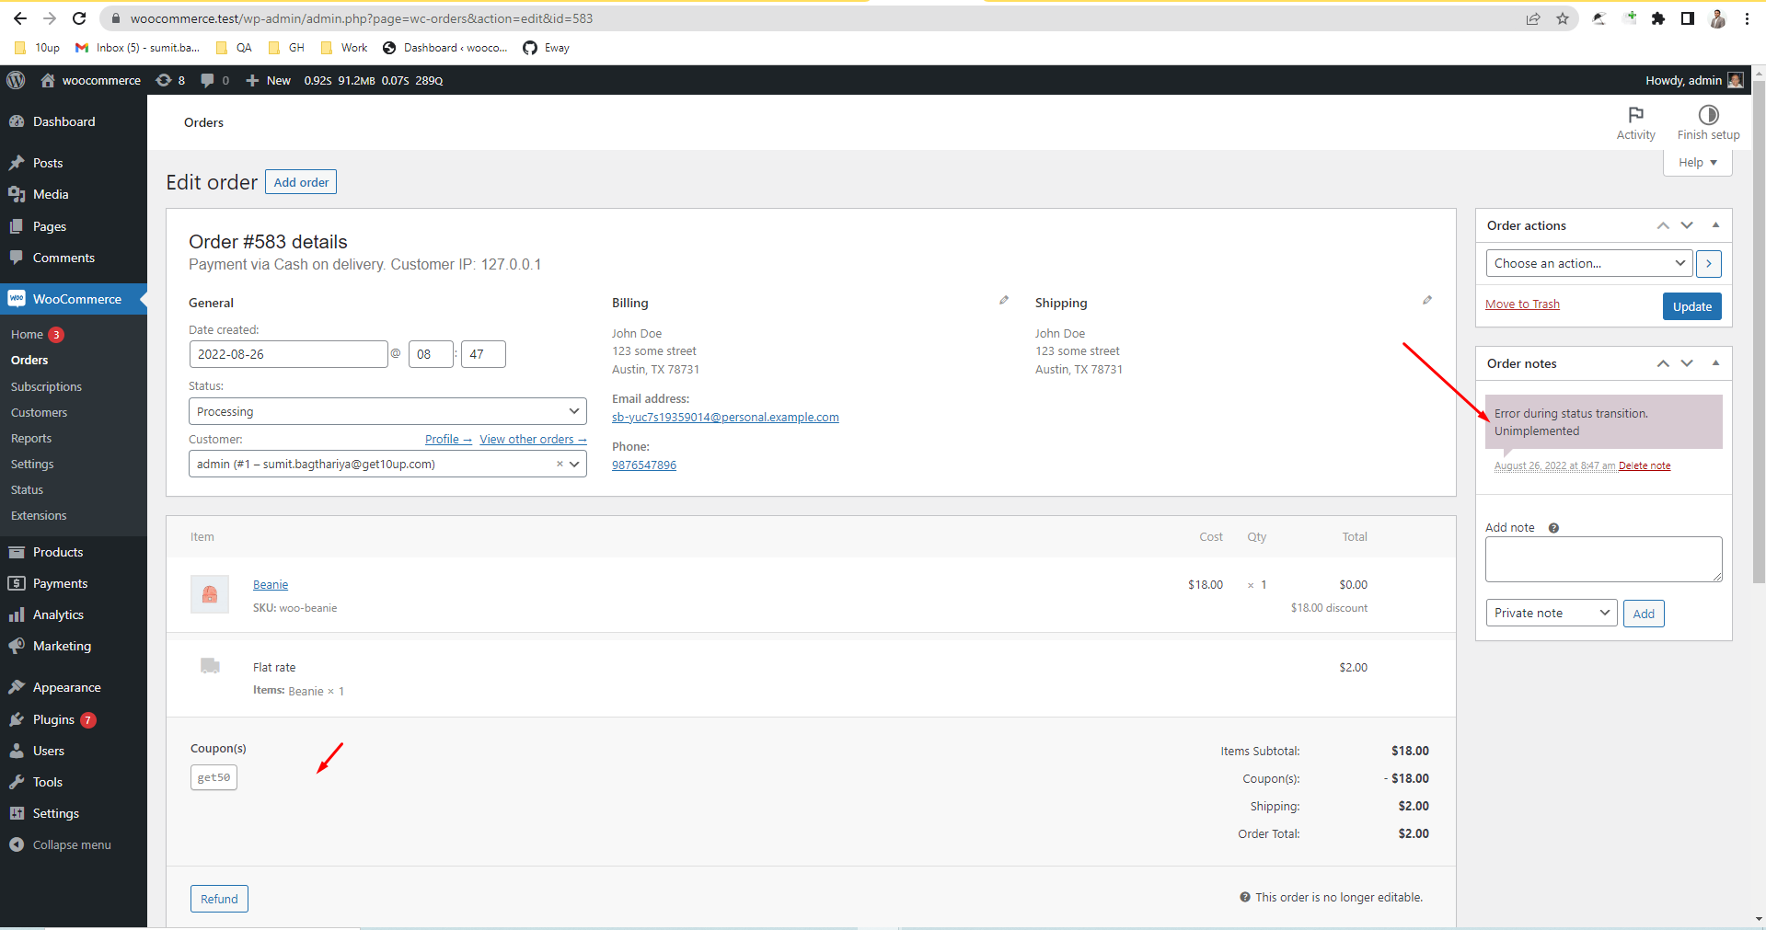This screenshot has height=930, width=1766.
Task: Go to Subscriptions in the WooCommerce menu
Action: point(46,386)
